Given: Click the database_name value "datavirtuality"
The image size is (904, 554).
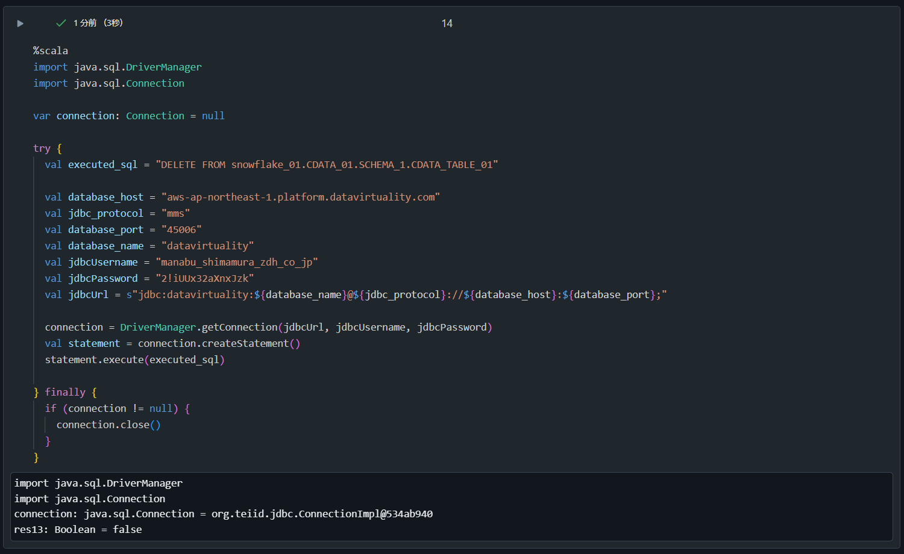Looking at the screenshot, I should point(207,246).
